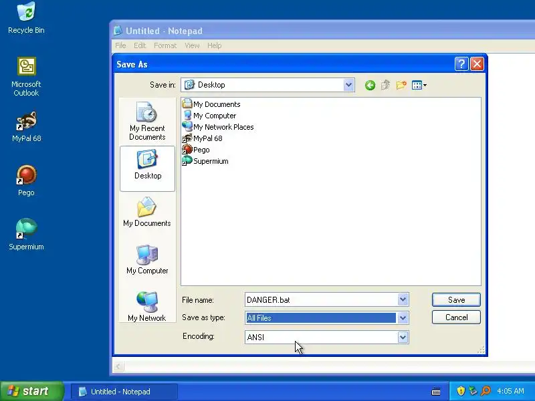This screenshot has height=401, width=535.
Task: Expand the Save in location dropdown
Action: [x=348, y=85]
